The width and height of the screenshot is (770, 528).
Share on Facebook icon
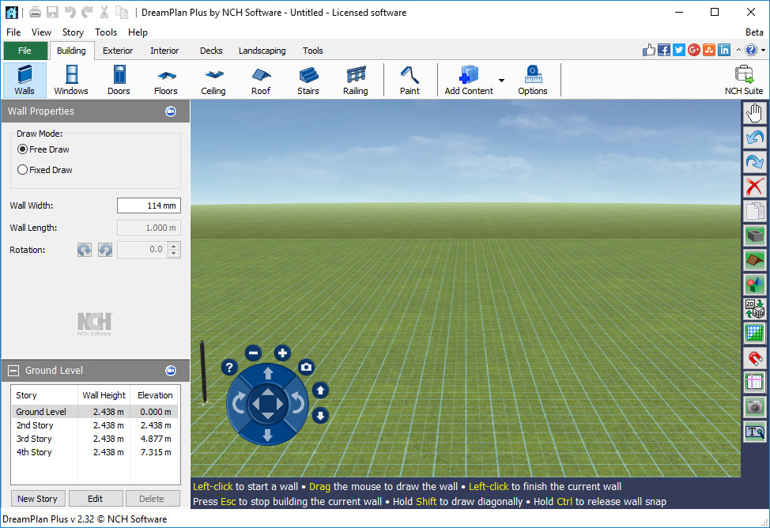coord(664,50)
